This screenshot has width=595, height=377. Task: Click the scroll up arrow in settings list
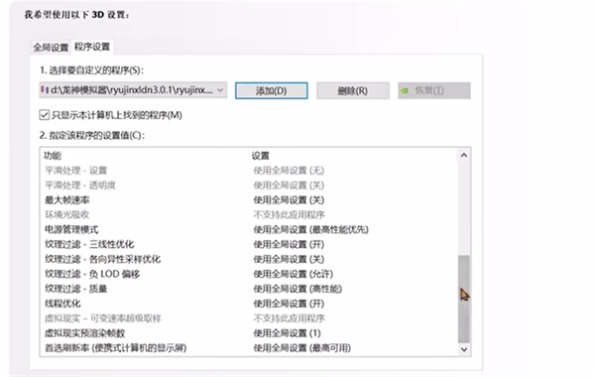[x=464, y=156]
